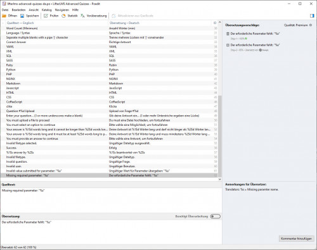Run validation with the Prüfen toolbar button
Viewport: 317px width, 250px height.
coord(51,16)
